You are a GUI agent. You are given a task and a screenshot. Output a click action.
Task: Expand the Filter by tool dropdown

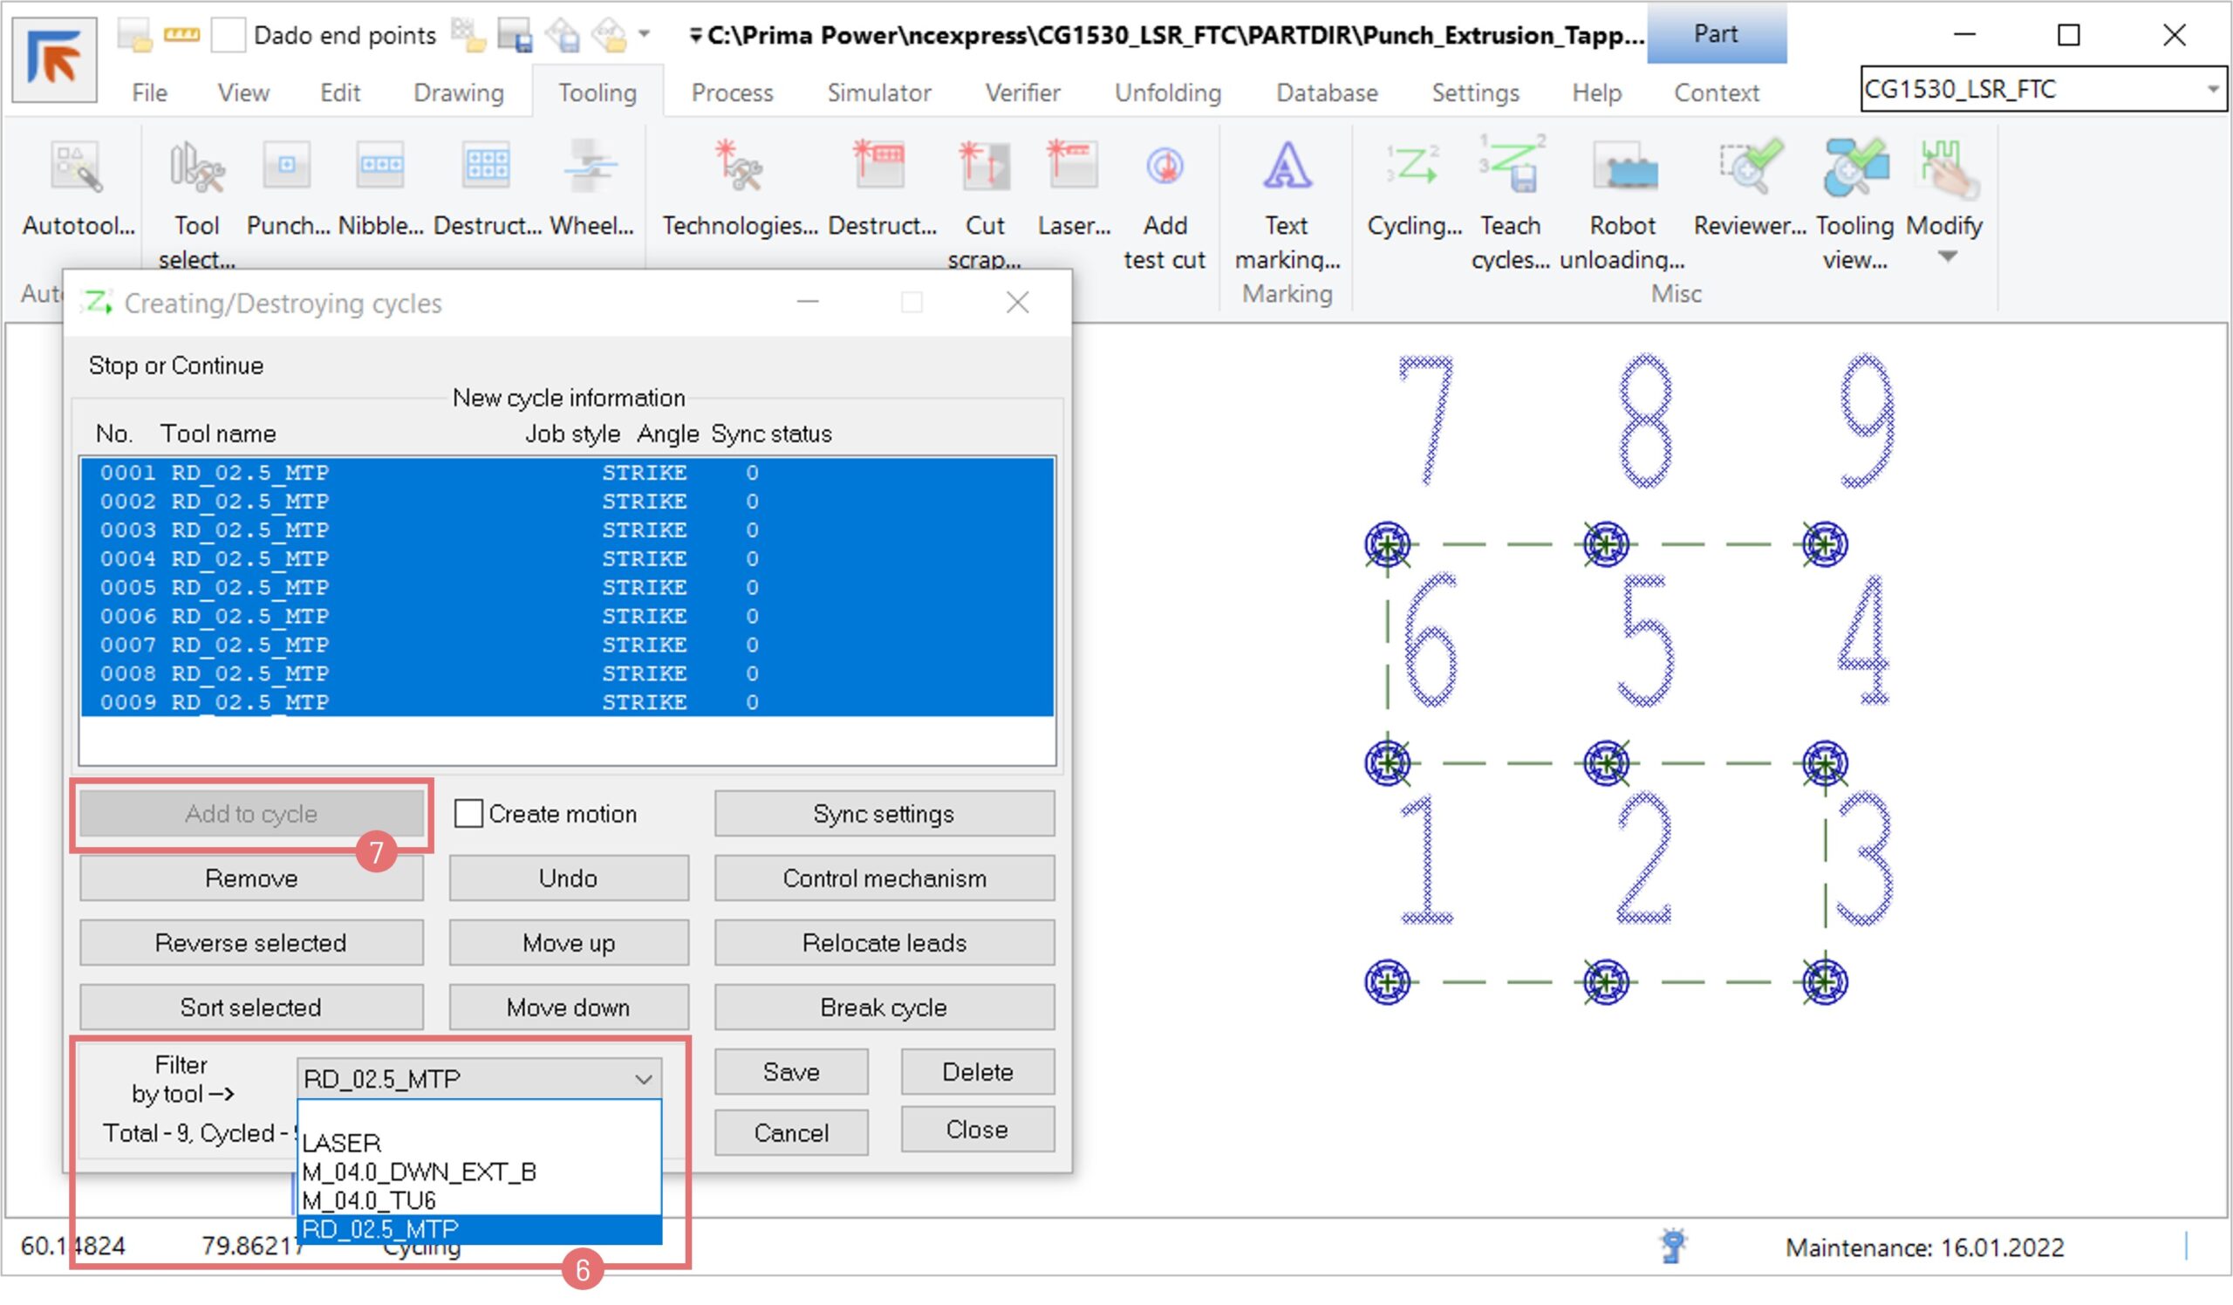[644, 1079]
